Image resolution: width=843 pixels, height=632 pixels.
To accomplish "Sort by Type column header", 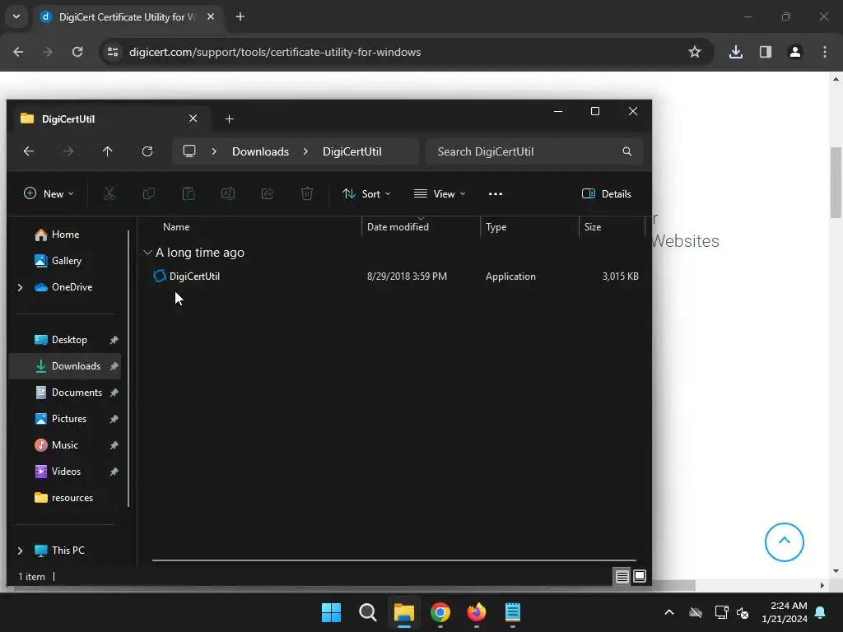I will click(x=529, y=227).
